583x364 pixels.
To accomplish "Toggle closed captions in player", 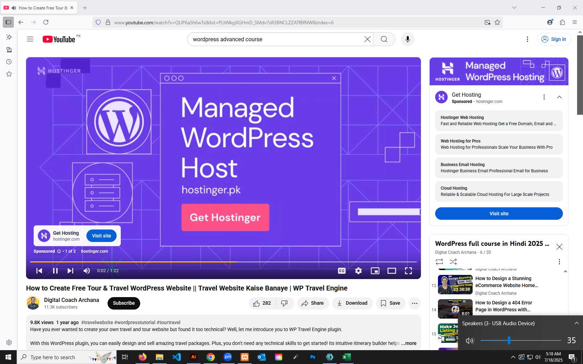I will (342, 271).
